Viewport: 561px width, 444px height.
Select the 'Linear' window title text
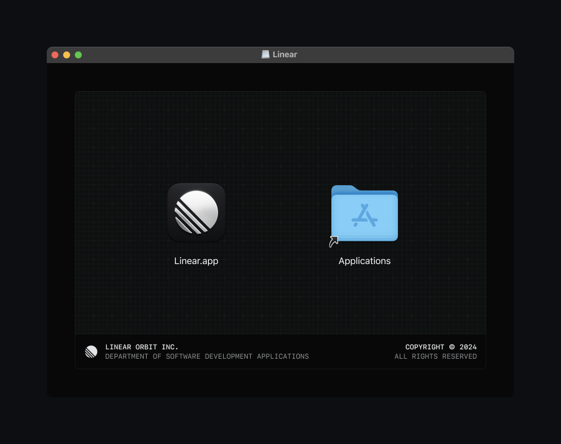pyautogui.click(x=285, y=54)
